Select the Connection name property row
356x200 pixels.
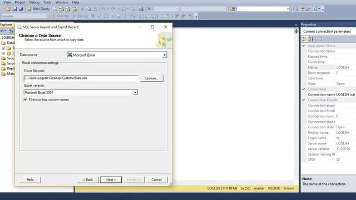[332, 94]
